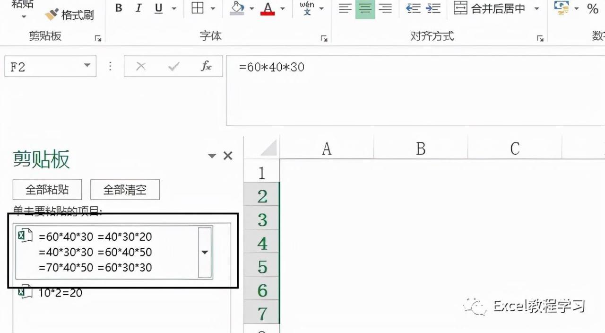605x333 pixels.
Task: Open the 字体 group dialog launcher
Action: (324, 38)
